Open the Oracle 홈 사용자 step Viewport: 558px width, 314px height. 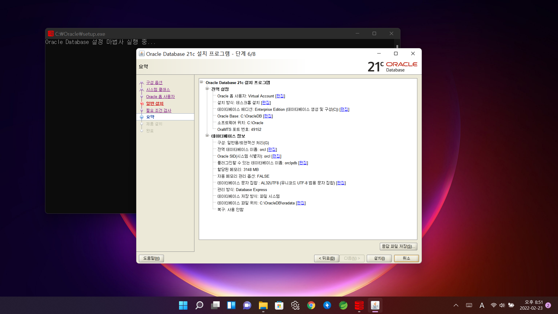[160, 97]
